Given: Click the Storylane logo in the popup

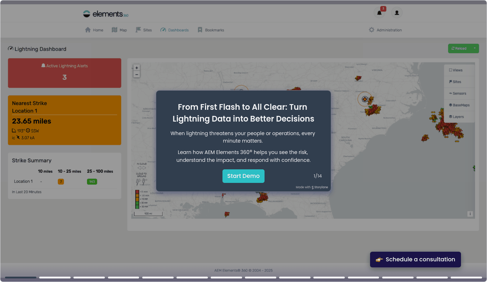Looking at the screenshot, I should pyautogui.click(x=313, y=187).
